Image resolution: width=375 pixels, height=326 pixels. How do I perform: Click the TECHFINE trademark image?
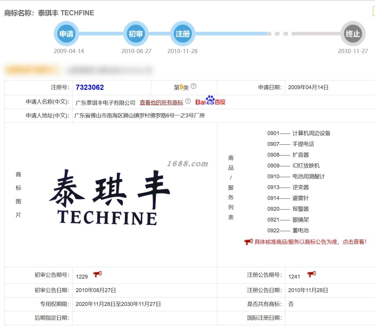pyautogui.click(x=110, y=197)
